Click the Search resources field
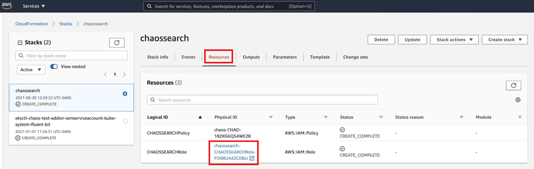This screenshot has width=534, height=169. coord(262,100)
